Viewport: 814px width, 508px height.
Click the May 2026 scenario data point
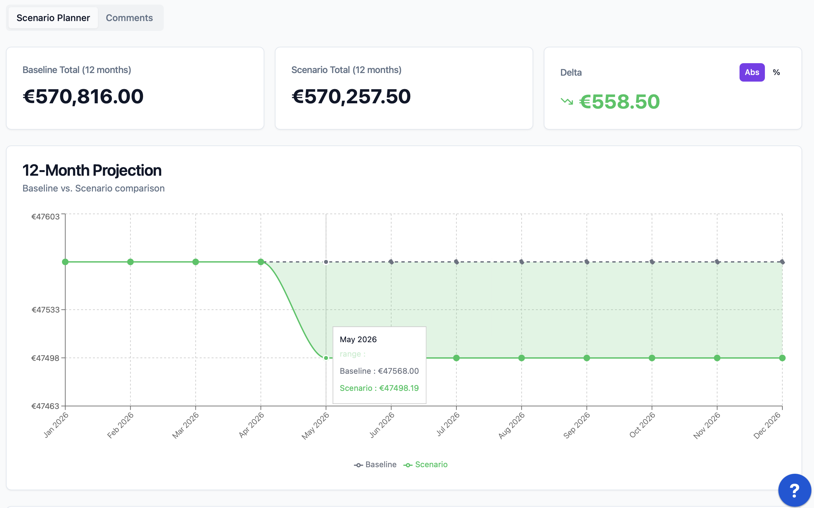point(326,358)
